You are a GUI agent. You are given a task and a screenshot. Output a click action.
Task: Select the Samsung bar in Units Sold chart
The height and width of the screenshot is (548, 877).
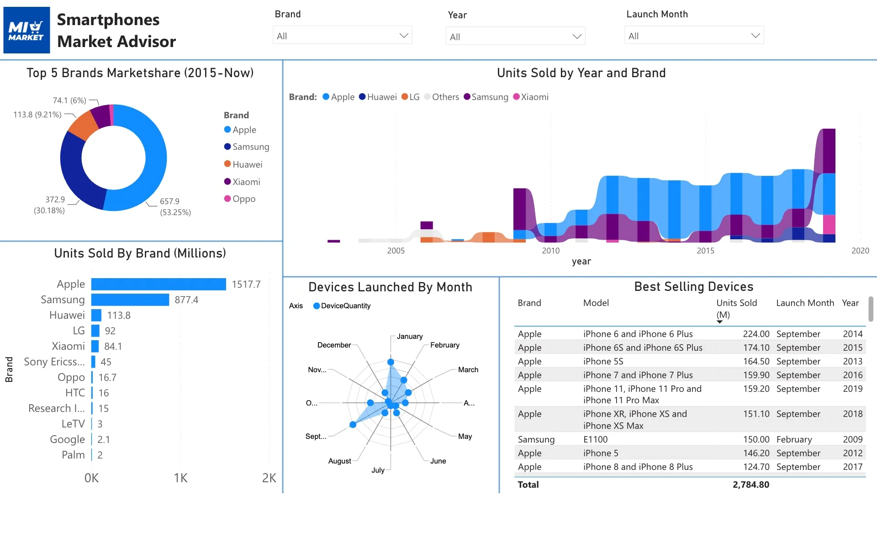[x=130, y=300]
